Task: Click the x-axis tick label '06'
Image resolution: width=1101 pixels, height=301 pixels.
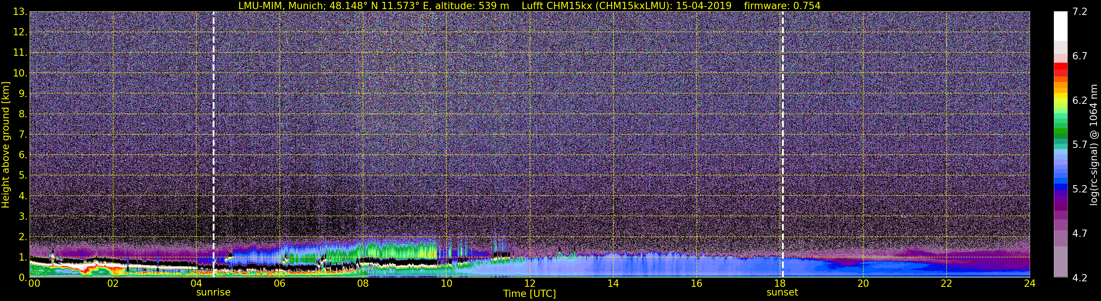Action: [280, 284]
